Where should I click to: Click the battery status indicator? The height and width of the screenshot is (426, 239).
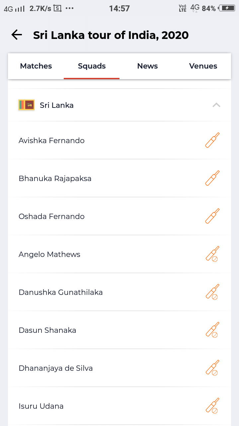[x=227, y=8]
